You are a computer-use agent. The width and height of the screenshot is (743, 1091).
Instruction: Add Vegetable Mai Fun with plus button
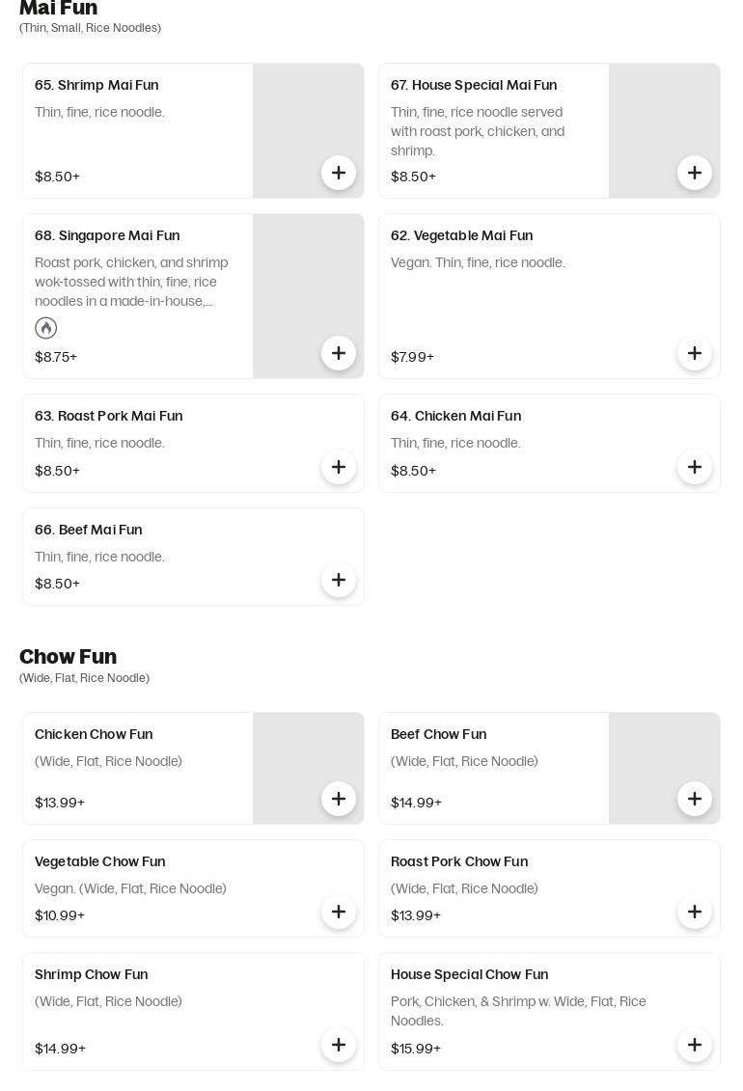[x=695, y=353]
